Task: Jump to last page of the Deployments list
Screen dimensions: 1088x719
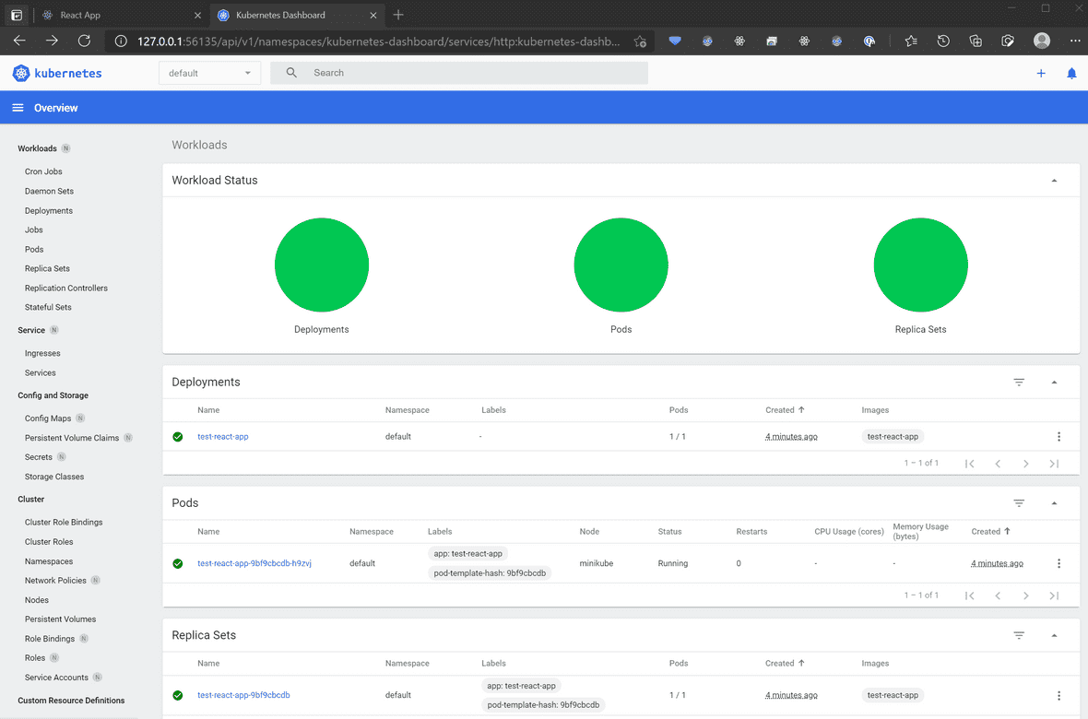Action: coord(1054,463)
